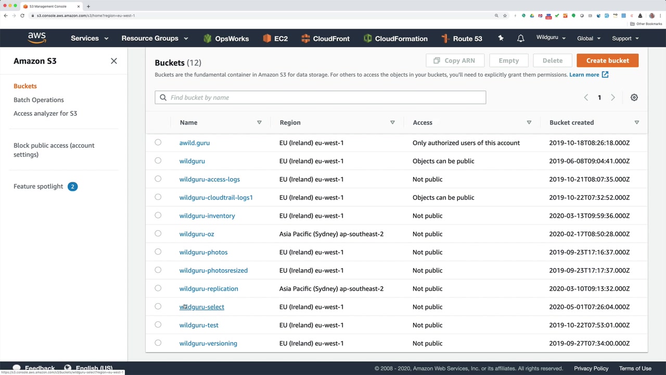Click the pin shortcuts icon
Screen dimensions: 666x375
tap(501, 39)
